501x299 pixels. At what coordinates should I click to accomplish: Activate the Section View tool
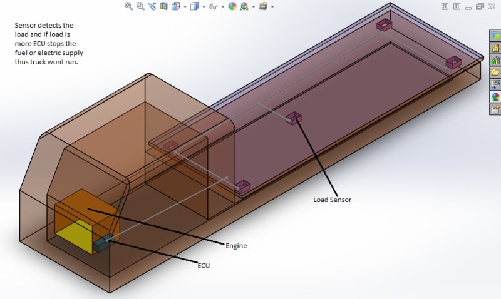click(164, 6)
